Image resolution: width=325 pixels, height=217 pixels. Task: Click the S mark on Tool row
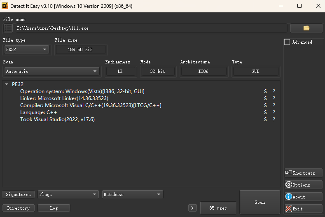click(x=265, y=119)
